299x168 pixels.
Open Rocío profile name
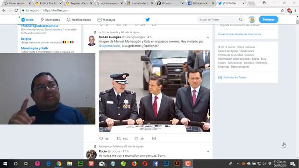[103, 151]
